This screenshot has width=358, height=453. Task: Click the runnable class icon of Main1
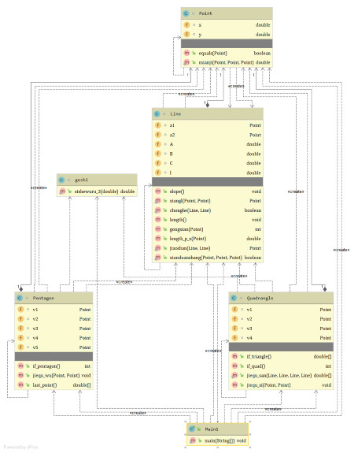(192, 429)
